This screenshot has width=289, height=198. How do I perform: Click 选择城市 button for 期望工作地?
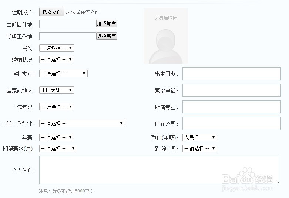tap(107, 36)
